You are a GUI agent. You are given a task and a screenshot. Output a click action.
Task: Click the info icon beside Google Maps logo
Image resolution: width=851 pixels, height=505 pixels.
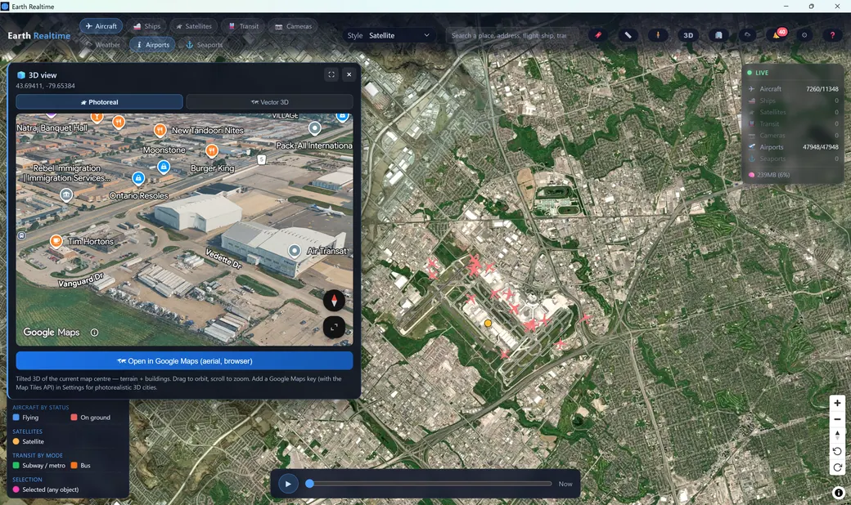coord(94,332)
